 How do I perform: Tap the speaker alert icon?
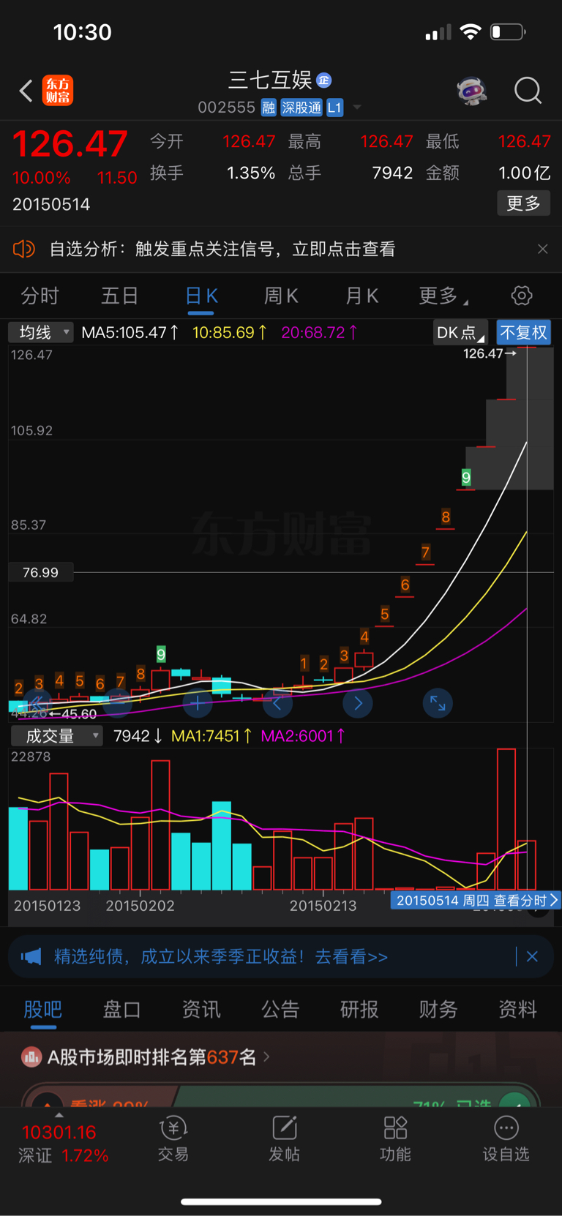click(x=24, y=249)
